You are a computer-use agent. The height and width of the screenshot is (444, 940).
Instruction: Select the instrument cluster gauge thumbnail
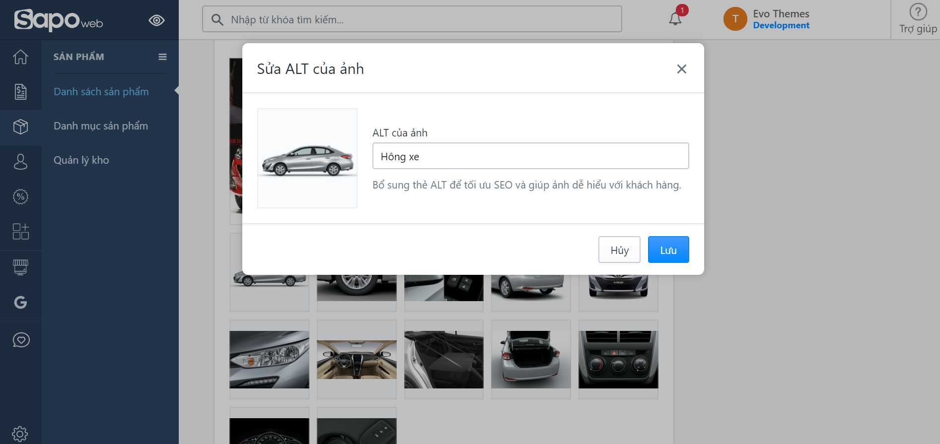coord(269,426)
